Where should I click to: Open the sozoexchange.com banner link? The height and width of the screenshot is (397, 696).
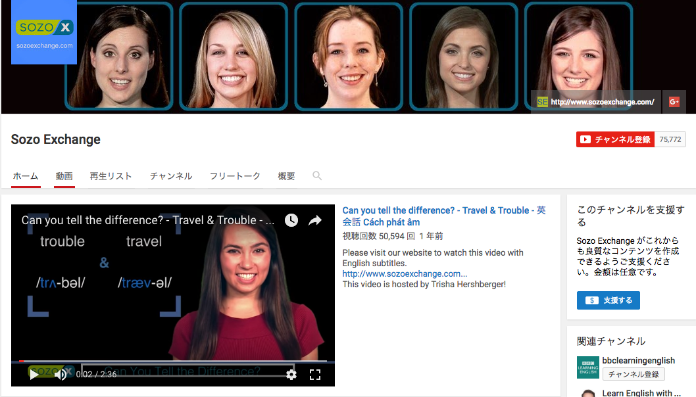point(596,102)
